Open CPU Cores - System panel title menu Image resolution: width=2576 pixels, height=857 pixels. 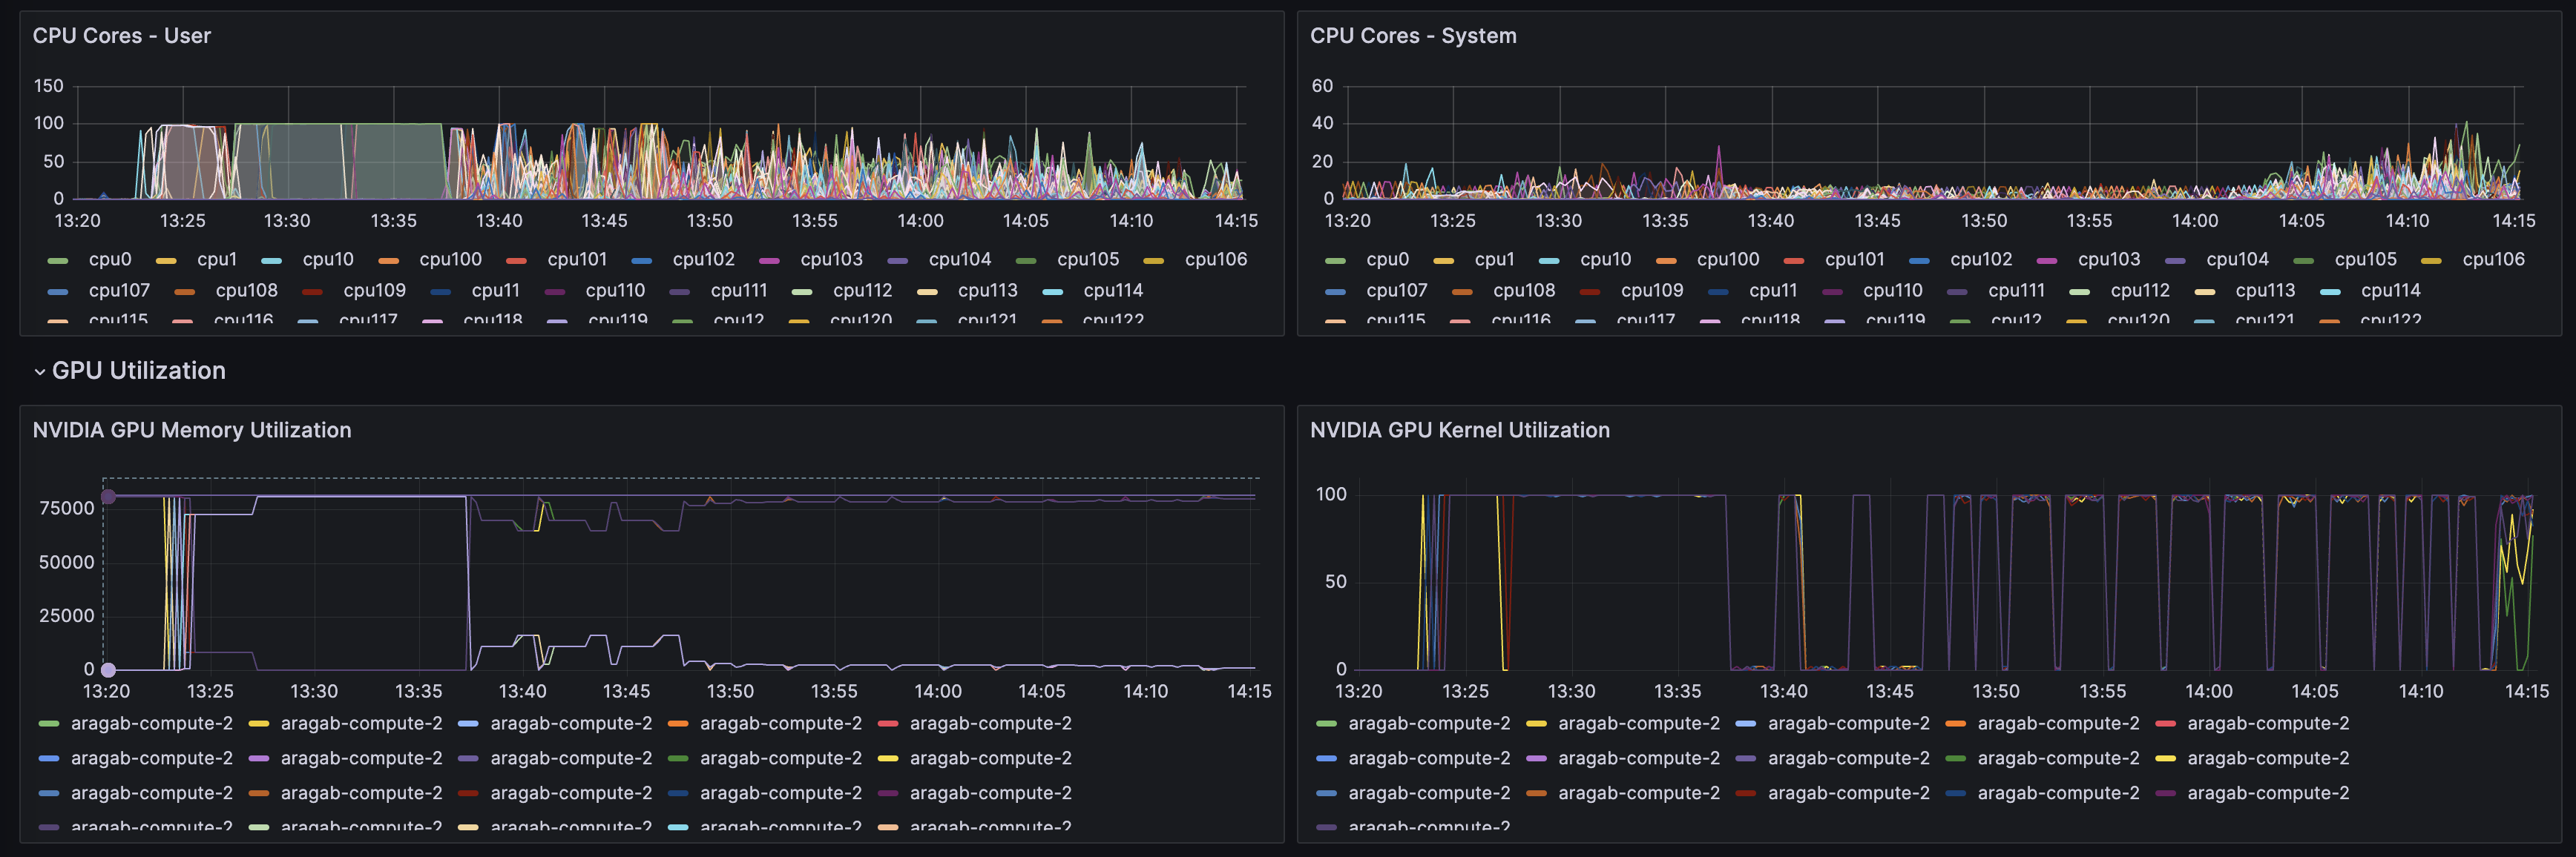coord(1412,36)
